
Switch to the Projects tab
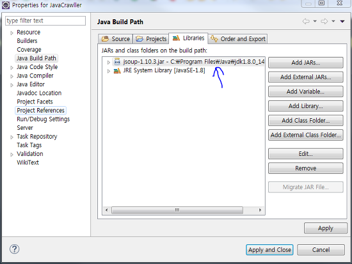[151, 39]
